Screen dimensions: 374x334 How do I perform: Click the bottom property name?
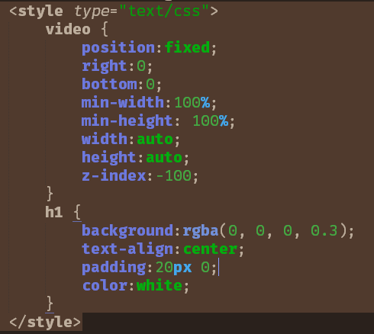coord(109,84)
